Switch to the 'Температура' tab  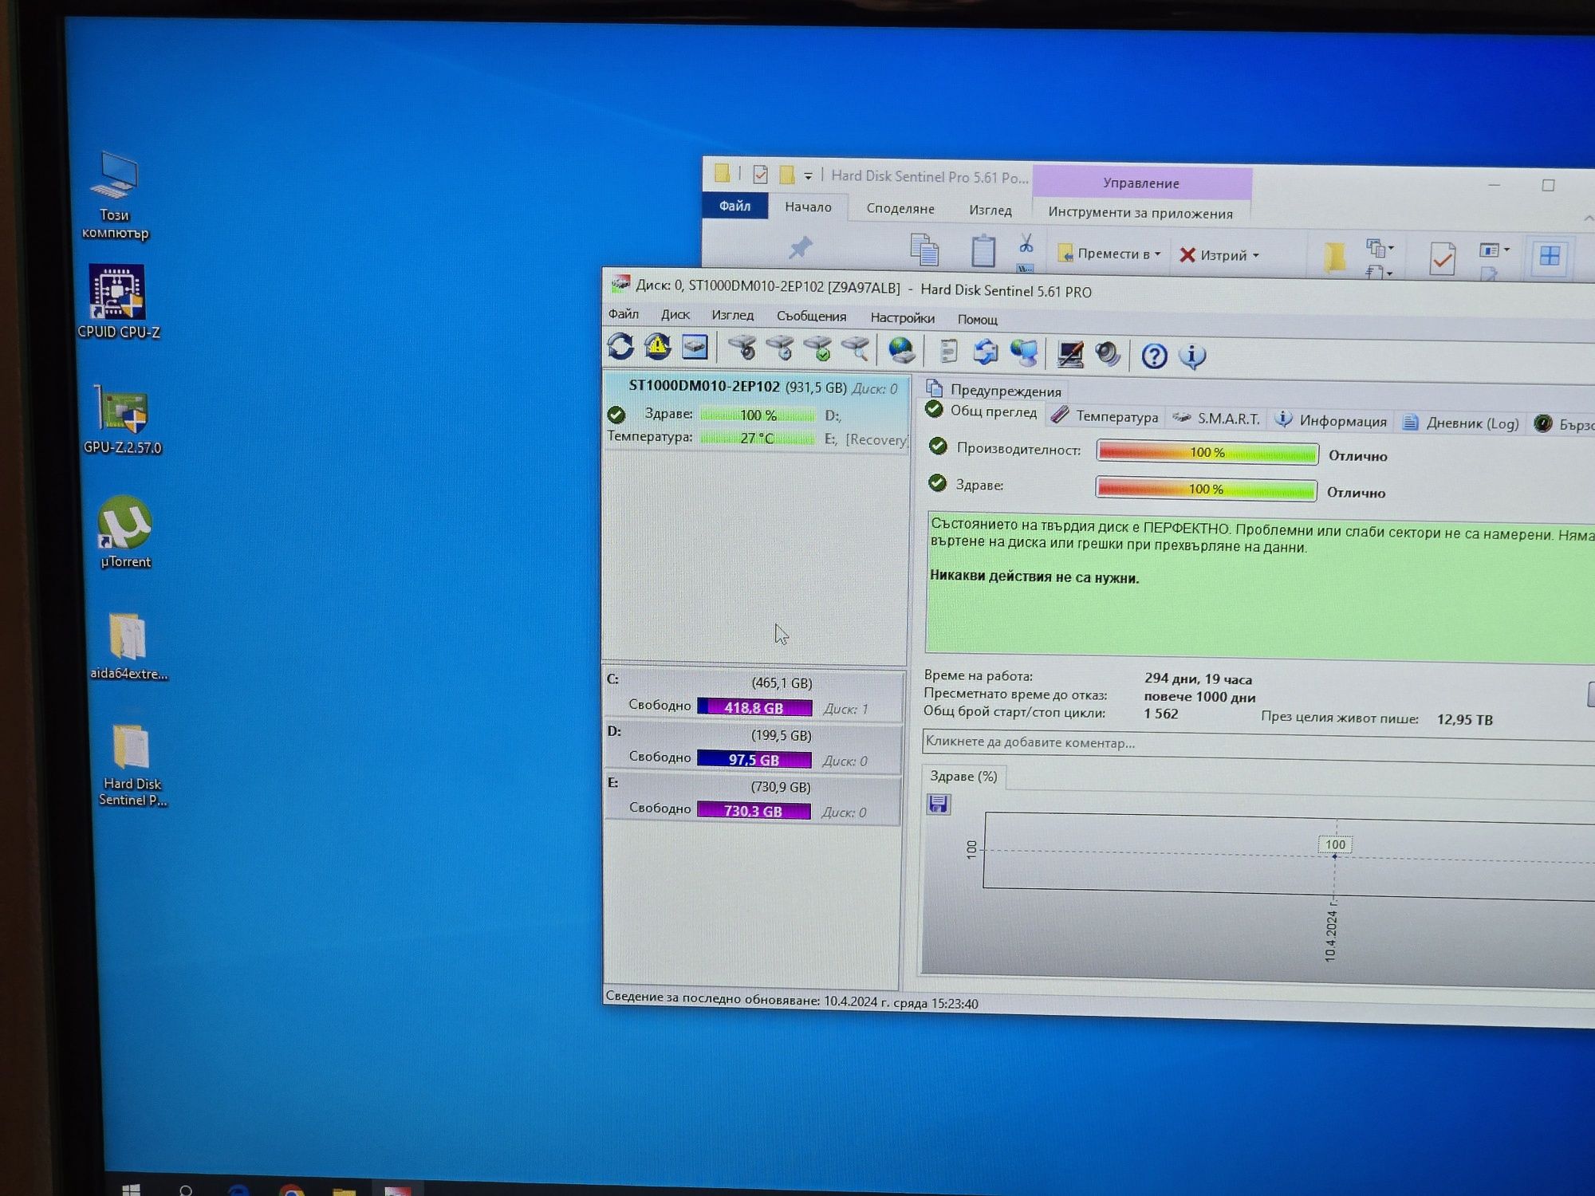(x=1105, y=416)
